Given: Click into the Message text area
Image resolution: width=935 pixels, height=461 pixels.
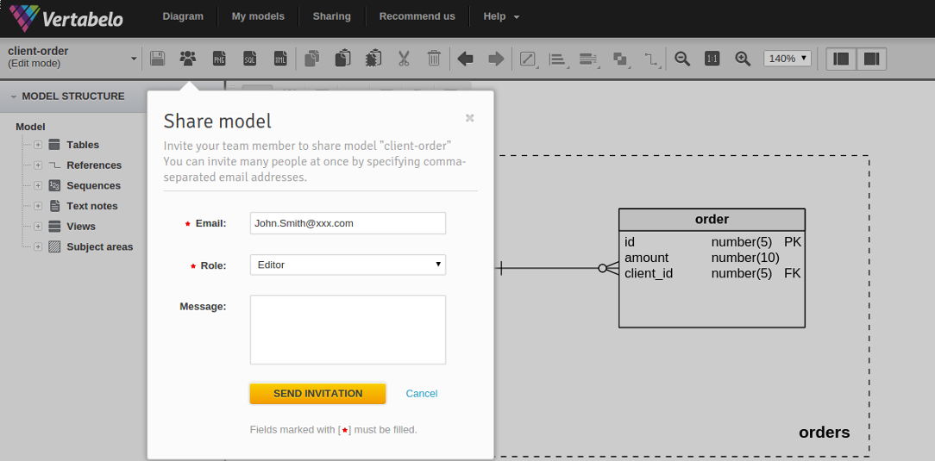Looking at the screenshot, I should [x=348, y=329].
